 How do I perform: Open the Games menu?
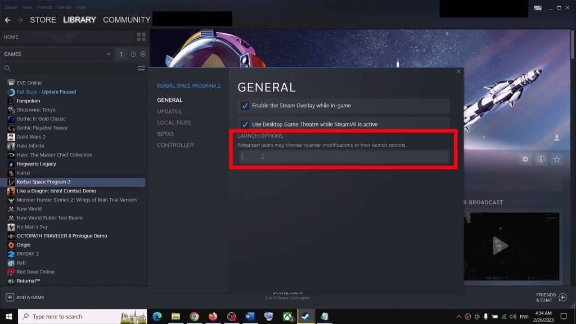click(64, 7)
